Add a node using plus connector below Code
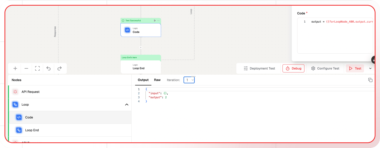380x148 pixels. click(141, 47)
